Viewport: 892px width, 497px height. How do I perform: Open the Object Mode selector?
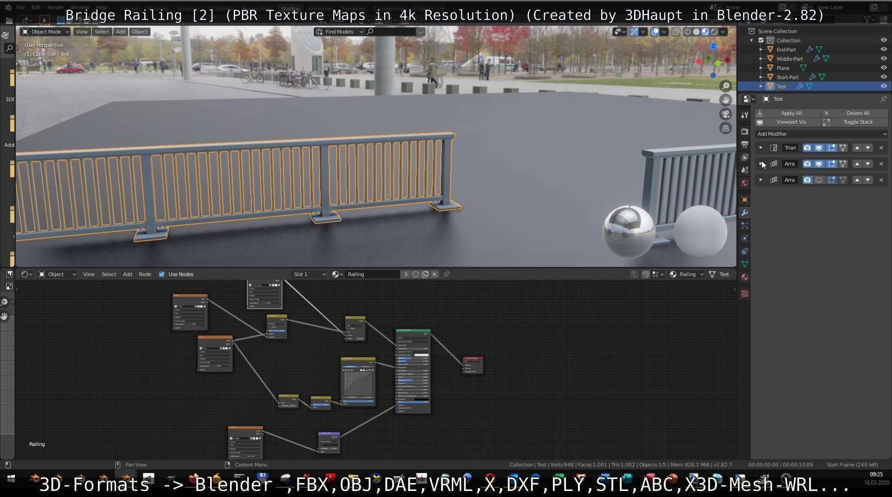[x=45, y=32]
